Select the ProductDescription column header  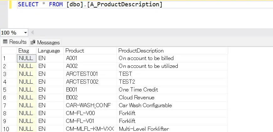[x=141, y=51]
